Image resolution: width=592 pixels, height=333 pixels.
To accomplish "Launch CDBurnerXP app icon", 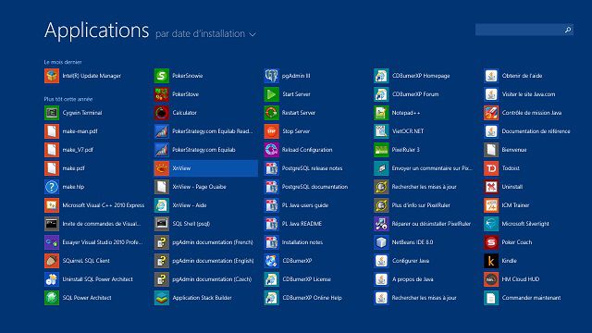I will 271,261.
